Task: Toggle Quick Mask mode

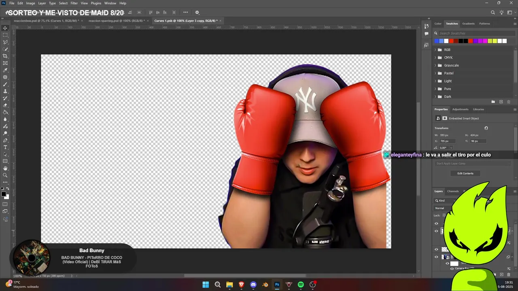Action: (x=5, y=204)
